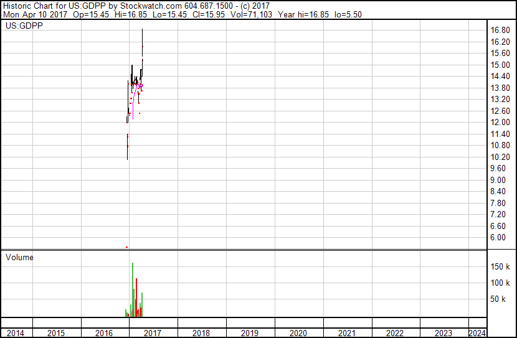Image resolution: width=517 pixels, height=338 pixels.
Task: Click the Year hi=16.85 value
Action: click(x=303, y=14)
